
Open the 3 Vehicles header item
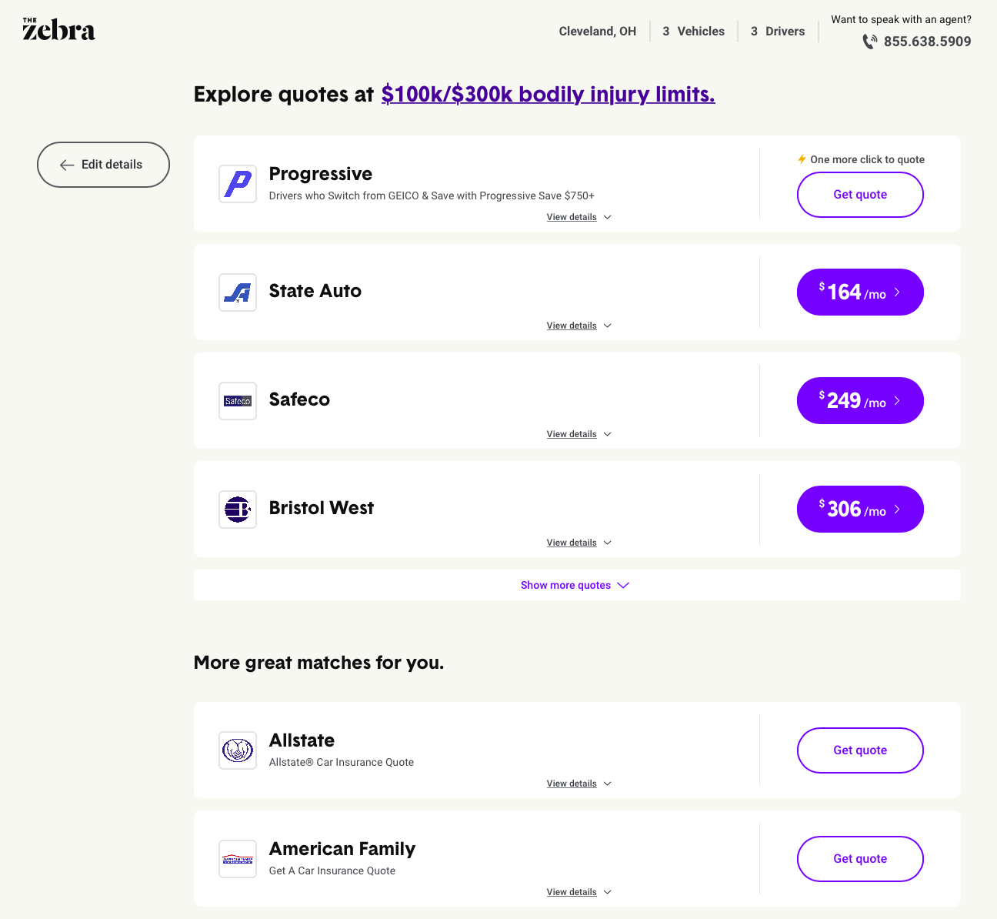(694, 32)
